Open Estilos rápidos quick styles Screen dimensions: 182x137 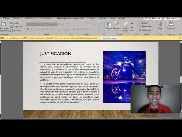pyautogui.click(x=126, y=26)
